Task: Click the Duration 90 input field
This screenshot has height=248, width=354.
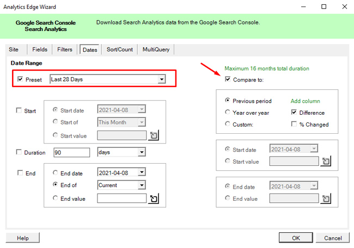Action: [71, 152]
